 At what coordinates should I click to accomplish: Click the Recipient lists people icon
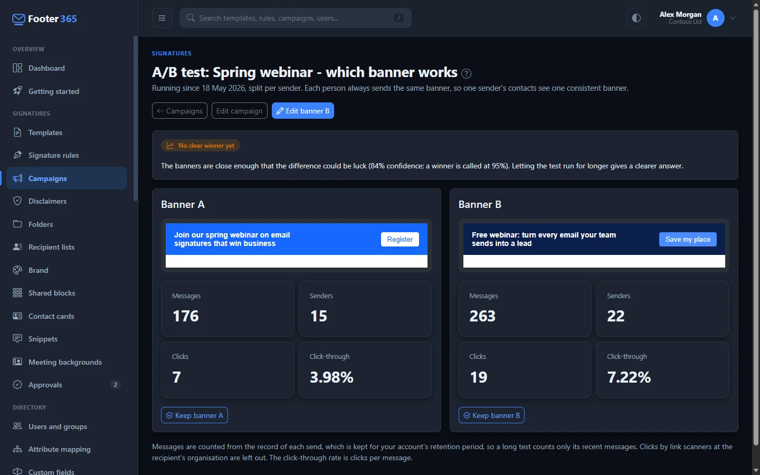17,247
